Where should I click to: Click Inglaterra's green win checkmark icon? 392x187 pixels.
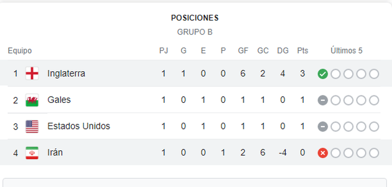(323, 74)
